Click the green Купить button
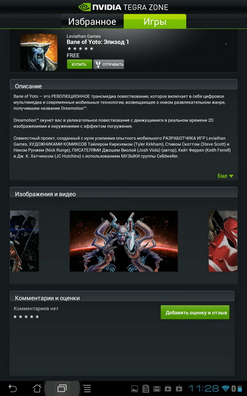 tap(80, 64)
